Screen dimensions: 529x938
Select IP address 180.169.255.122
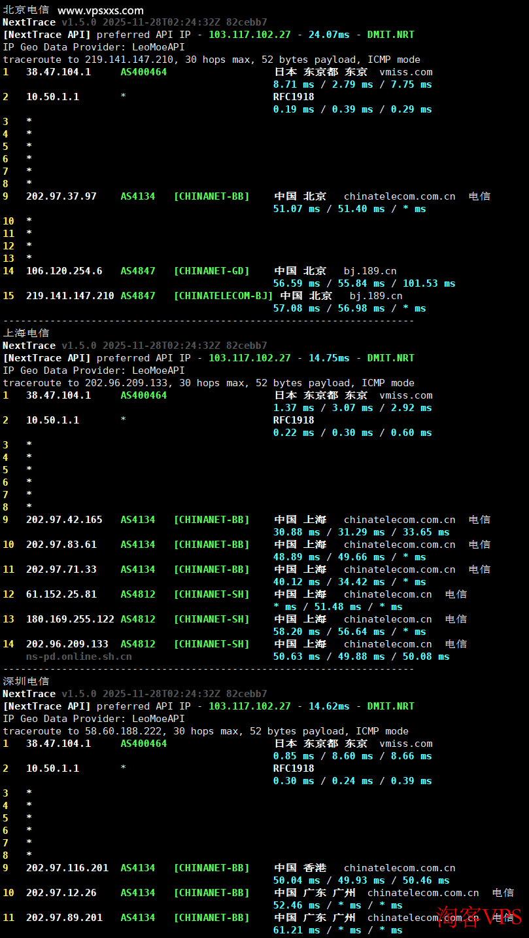coord(70,619)
